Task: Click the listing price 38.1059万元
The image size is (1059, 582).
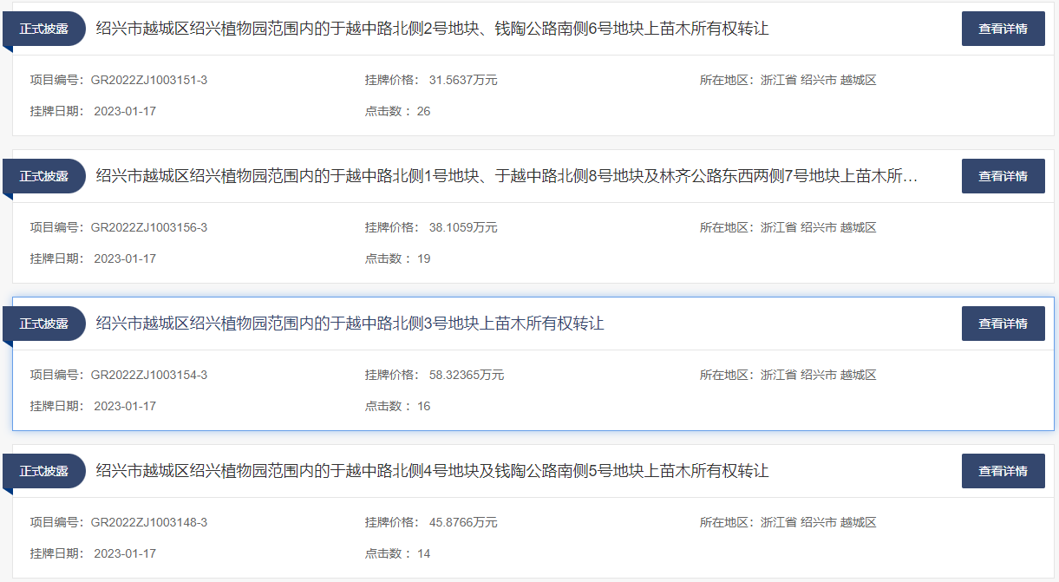Action: [x=463, y=227]
